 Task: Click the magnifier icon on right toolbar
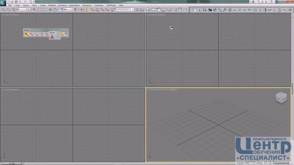225,10
